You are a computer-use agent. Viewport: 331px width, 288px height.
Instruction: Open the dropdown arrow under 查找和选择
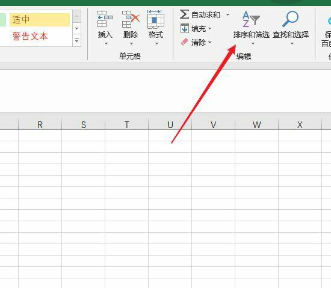tap(292, 44)
